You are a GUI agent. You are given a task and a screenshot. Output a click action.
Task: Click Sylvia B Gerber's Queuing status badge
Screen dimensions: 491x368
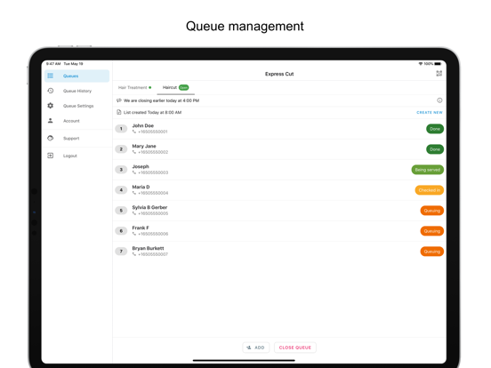(x=431, y=211)
